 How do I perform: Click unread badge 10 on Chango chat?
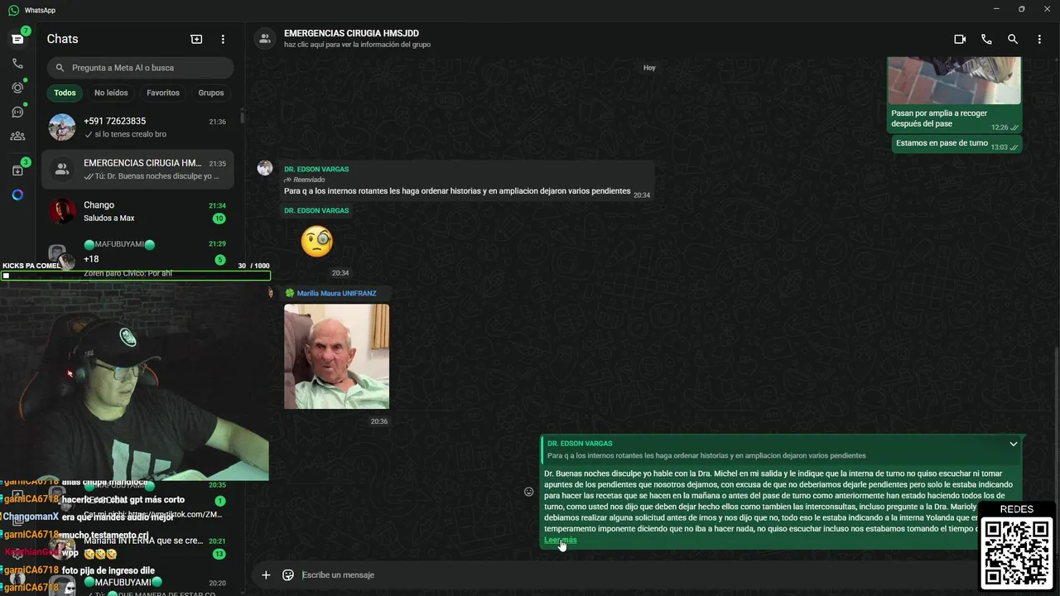pyautogui.click(x=219, y=219)
